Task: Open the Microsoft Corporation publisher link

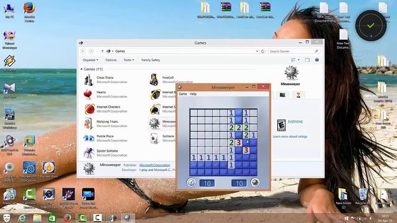Action: coord(154,165)
